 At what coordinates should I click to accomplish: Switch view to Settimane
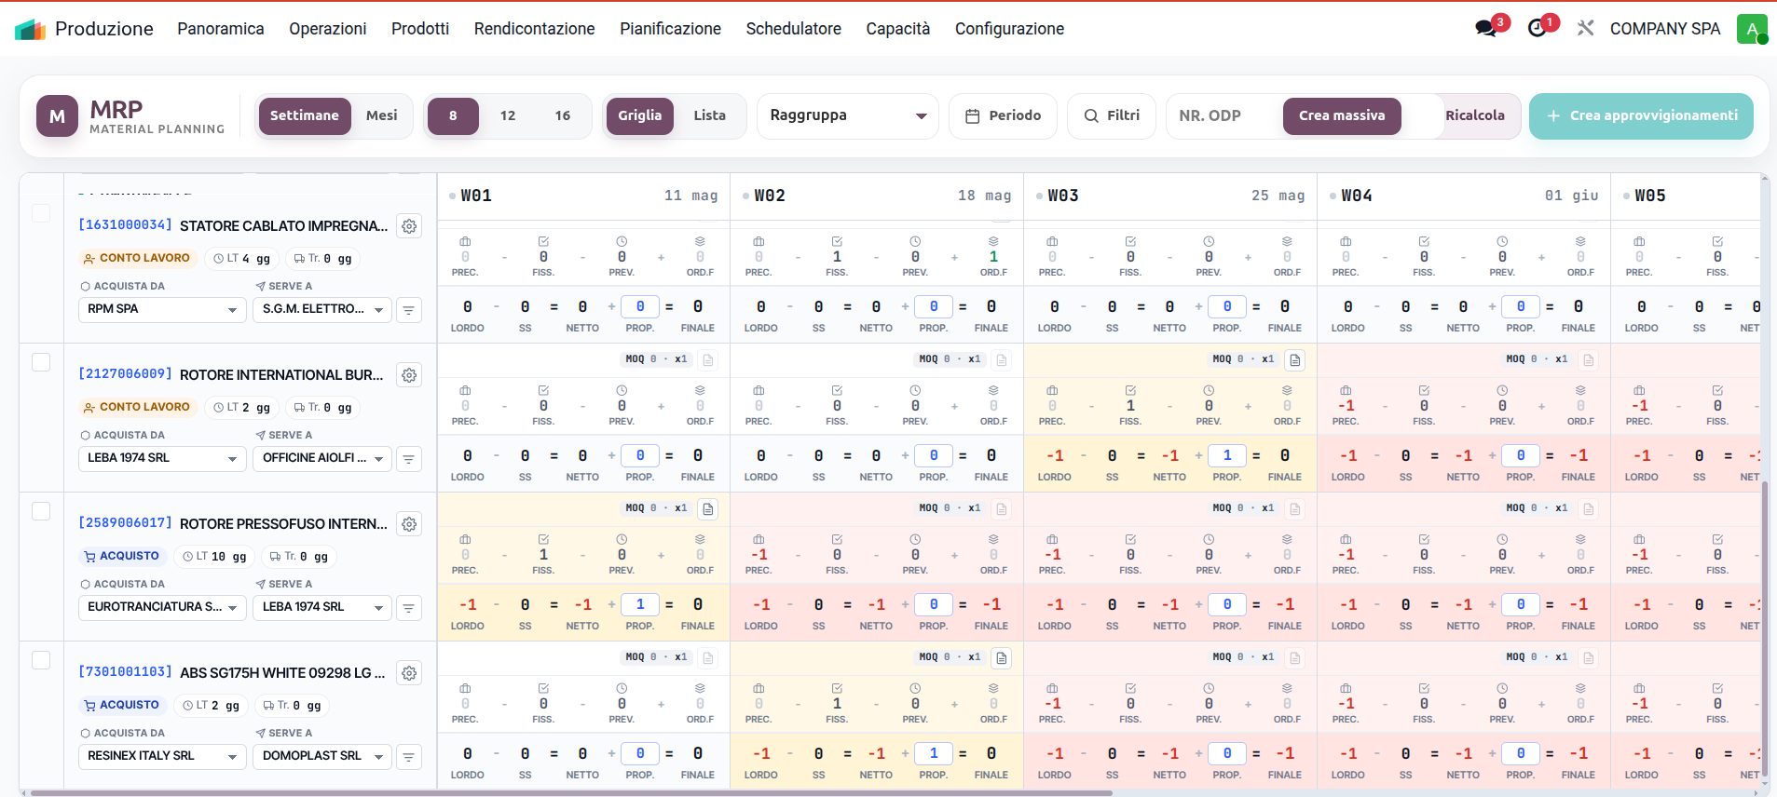coord(305,116)
